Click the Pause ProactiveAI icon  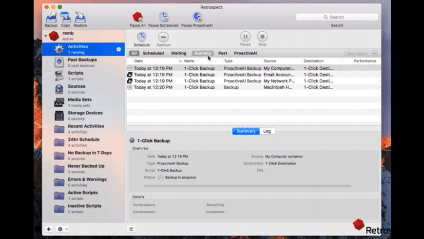[197, 17]
